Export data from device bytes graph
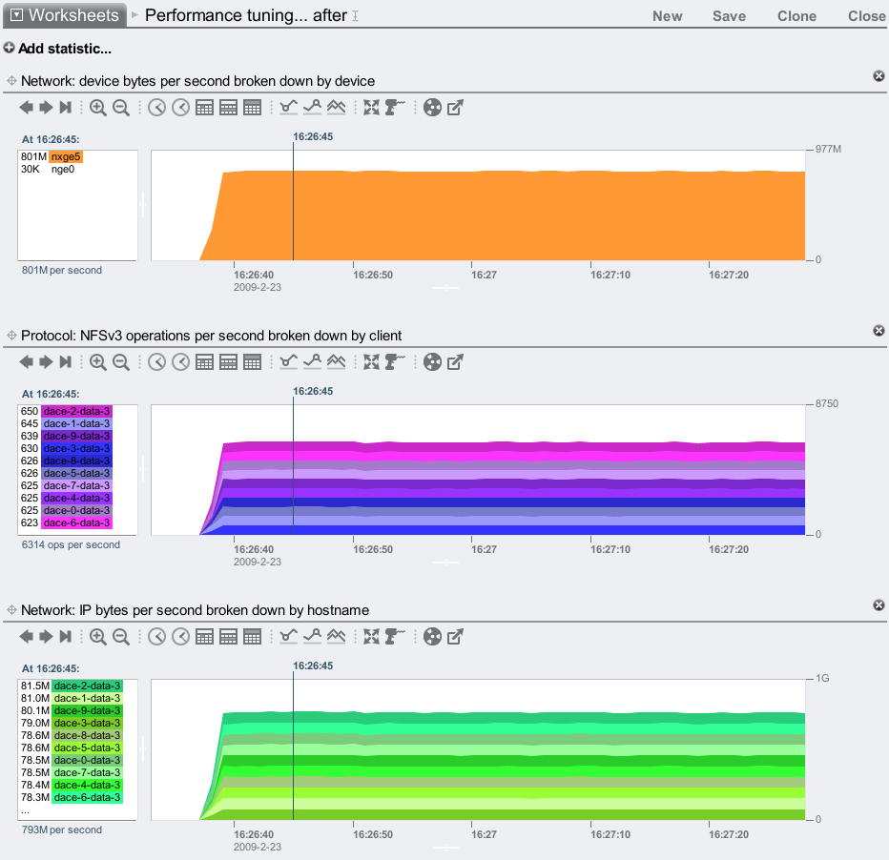Viewport: 889px width, 860px height. (x=456, y=108)
